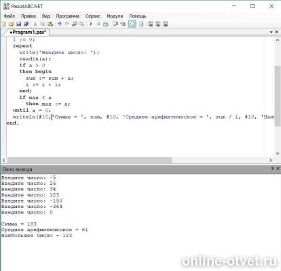
Task: Open the Программа menu
Action: 68,16
